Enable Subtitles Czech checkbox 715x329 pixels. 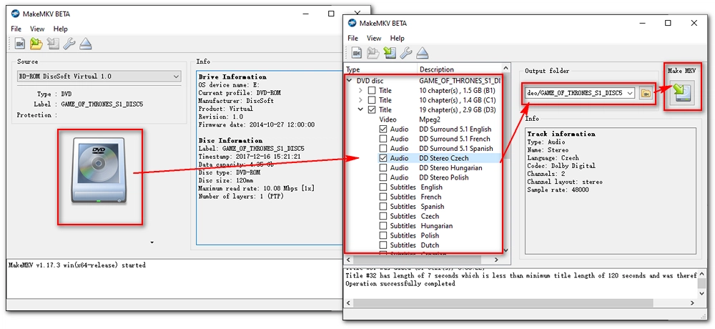point(383,216)
